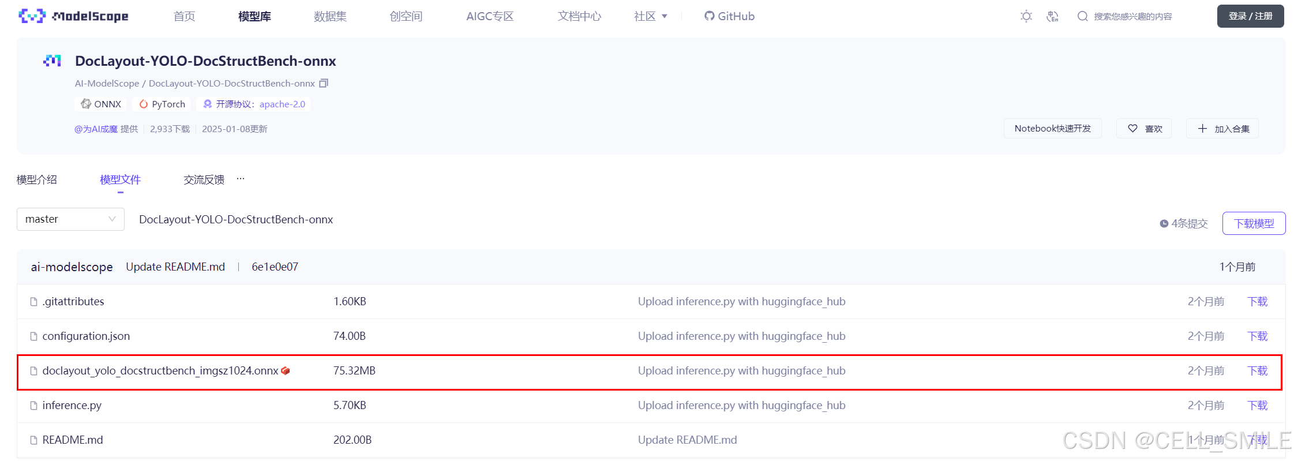Image resolution: width=1294 pixels, height=461 pixels.
Task: Expand the 社区 dropdown menu
Action: click(650, 16)
